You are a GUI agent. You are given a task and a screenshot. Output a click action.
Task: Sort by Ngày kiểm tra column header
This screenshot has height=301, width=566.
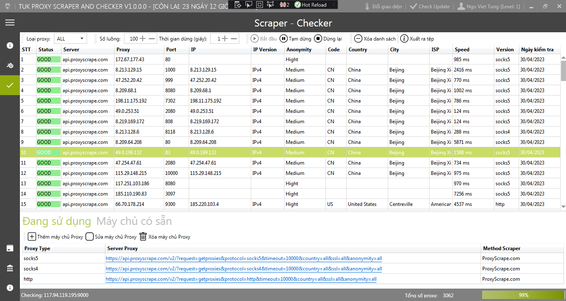539,49
